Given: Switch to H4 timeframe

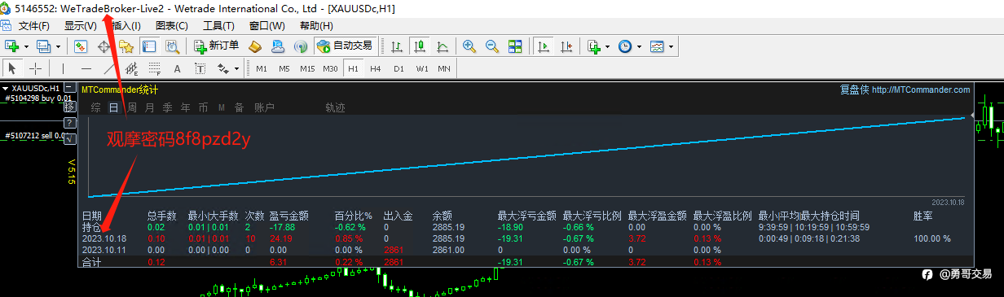Looking at the screenshot, I should [376, 68].
